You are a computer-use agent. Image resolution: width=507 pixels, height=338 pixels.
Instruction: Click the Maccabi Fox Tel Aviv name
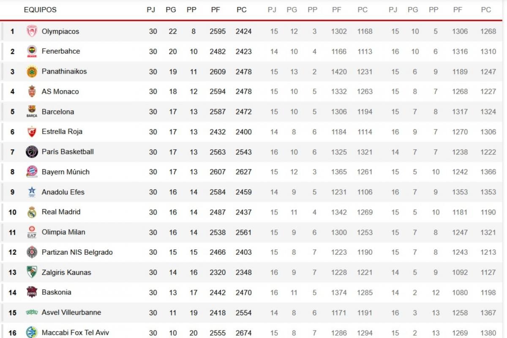click(75, 333)
